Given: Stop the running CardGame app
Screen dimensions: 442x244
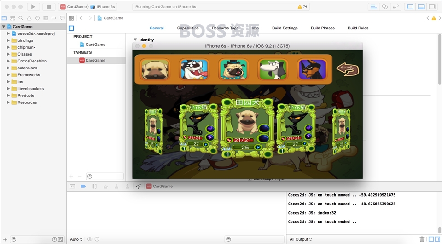Looking at the screenshot, I should click(x=49, y=6).
